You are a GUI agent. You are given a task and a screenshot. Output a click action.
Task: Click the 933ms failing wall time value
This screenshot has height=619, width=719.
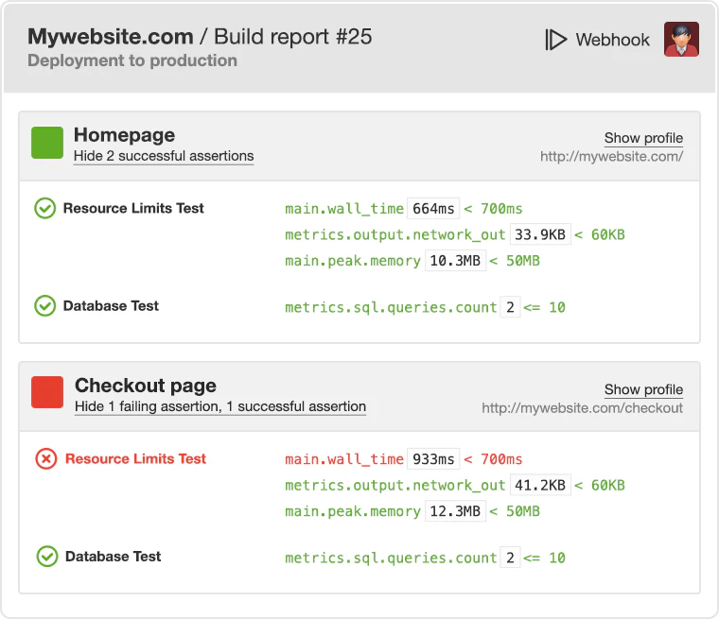coord(433,459)
